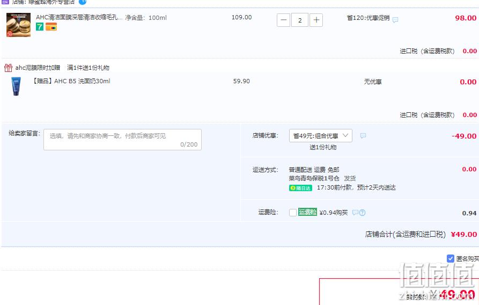Click the 送1份礼物 text under discount dropdown
The width and height of the screenshot is (479, 305).
pyautogui.click(x=323, y=147)
